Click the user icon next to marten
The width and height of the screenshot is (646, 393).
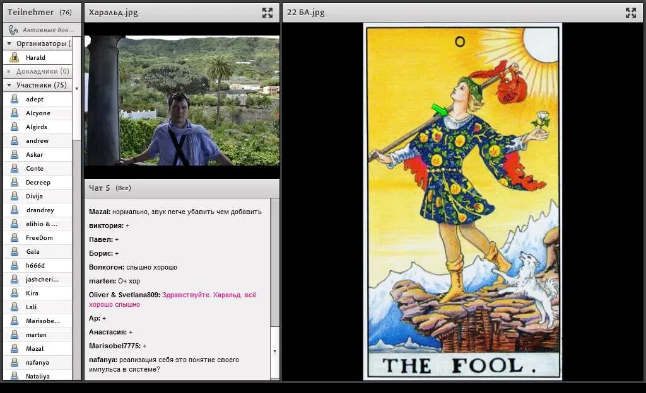pos(15,334)
